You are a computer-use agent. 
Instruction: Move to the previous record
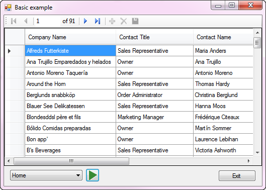tap(26, 21)
